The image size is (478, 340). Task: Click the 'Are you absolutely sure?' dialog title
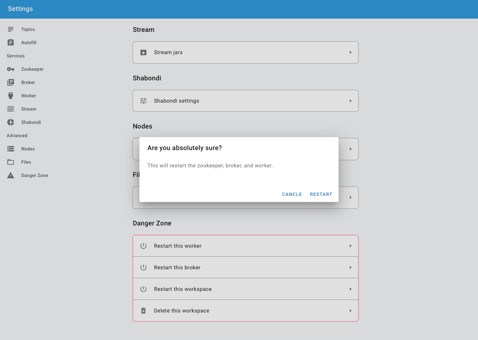pos(185,148)
